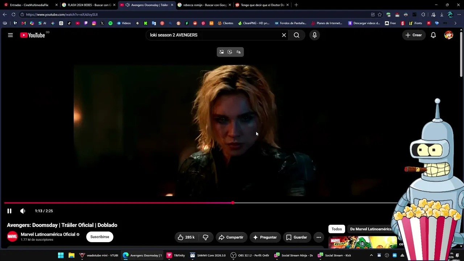This screenshot has height=261, width=464.
Task: Reload the current page
Action: coord(13,14)
